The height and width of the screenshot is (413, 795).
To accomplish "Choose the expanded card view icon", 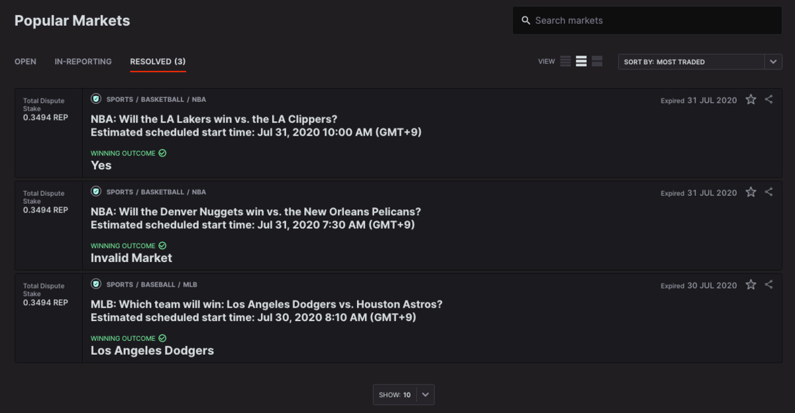I will point(597,62).
